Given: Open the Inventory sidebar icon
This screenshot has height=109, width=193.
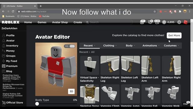Looking at the screenshot, I should pos(4,46).
